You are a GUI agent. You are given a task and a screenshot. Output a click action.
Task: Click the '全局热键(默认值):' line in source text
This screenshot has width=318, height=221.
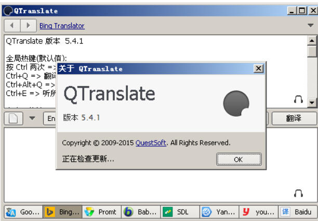[x=36, y=58]
